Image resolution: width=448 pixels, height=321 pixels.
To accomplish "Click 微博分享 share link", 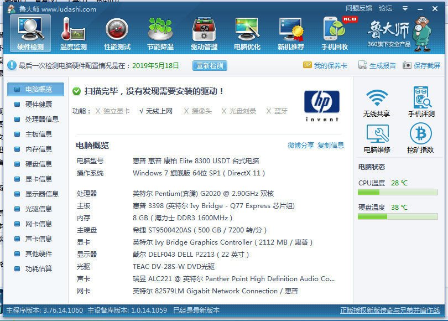I will coord(300,145).
